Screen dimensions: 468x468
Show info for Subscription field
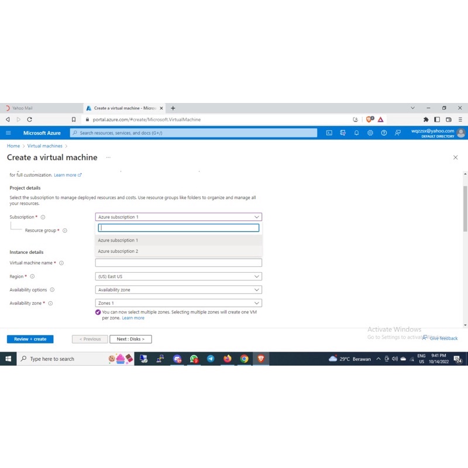tap(43, 217)
